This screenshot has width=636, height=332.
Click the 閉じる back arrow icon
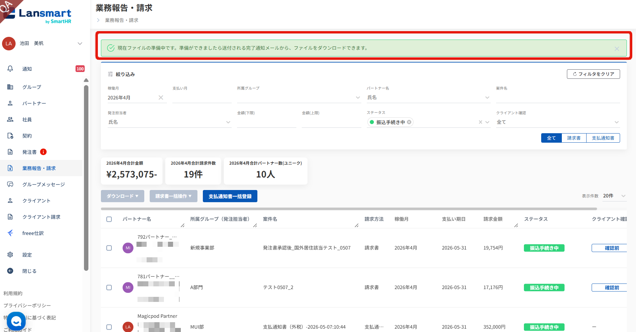[x=10, y=271]
